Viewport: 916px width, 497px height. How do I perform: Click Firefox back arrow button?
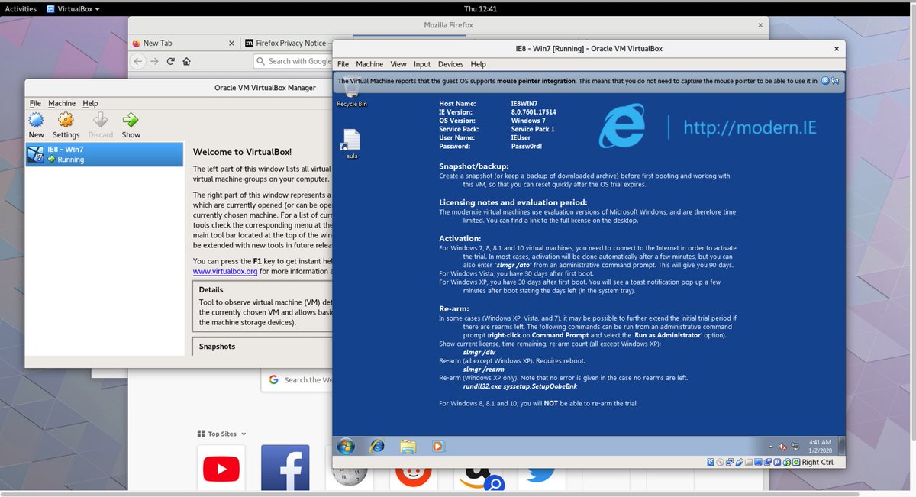pos(138,61)
